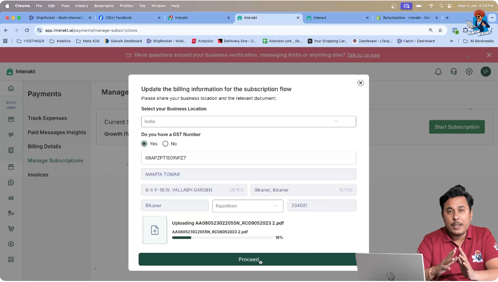Viewport: 498px width, 282px height.
Task: Open the Gokwik Dashboard bookmark
Action: click(123, 41)
